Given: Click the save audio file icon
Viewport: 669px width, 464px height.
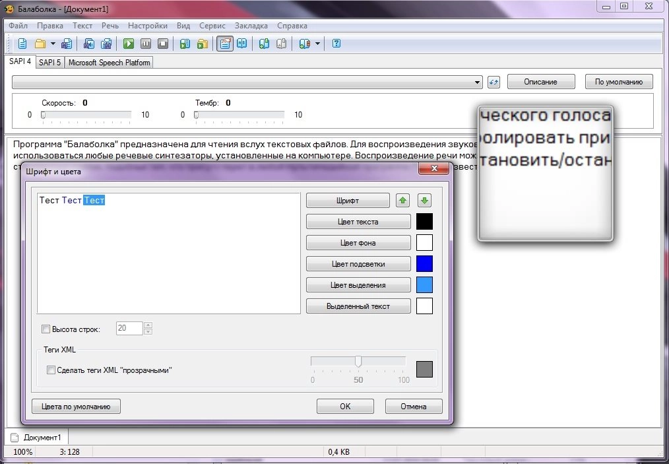Looking at the screenshot, I should pyautogui.click(x=89, y=44).
